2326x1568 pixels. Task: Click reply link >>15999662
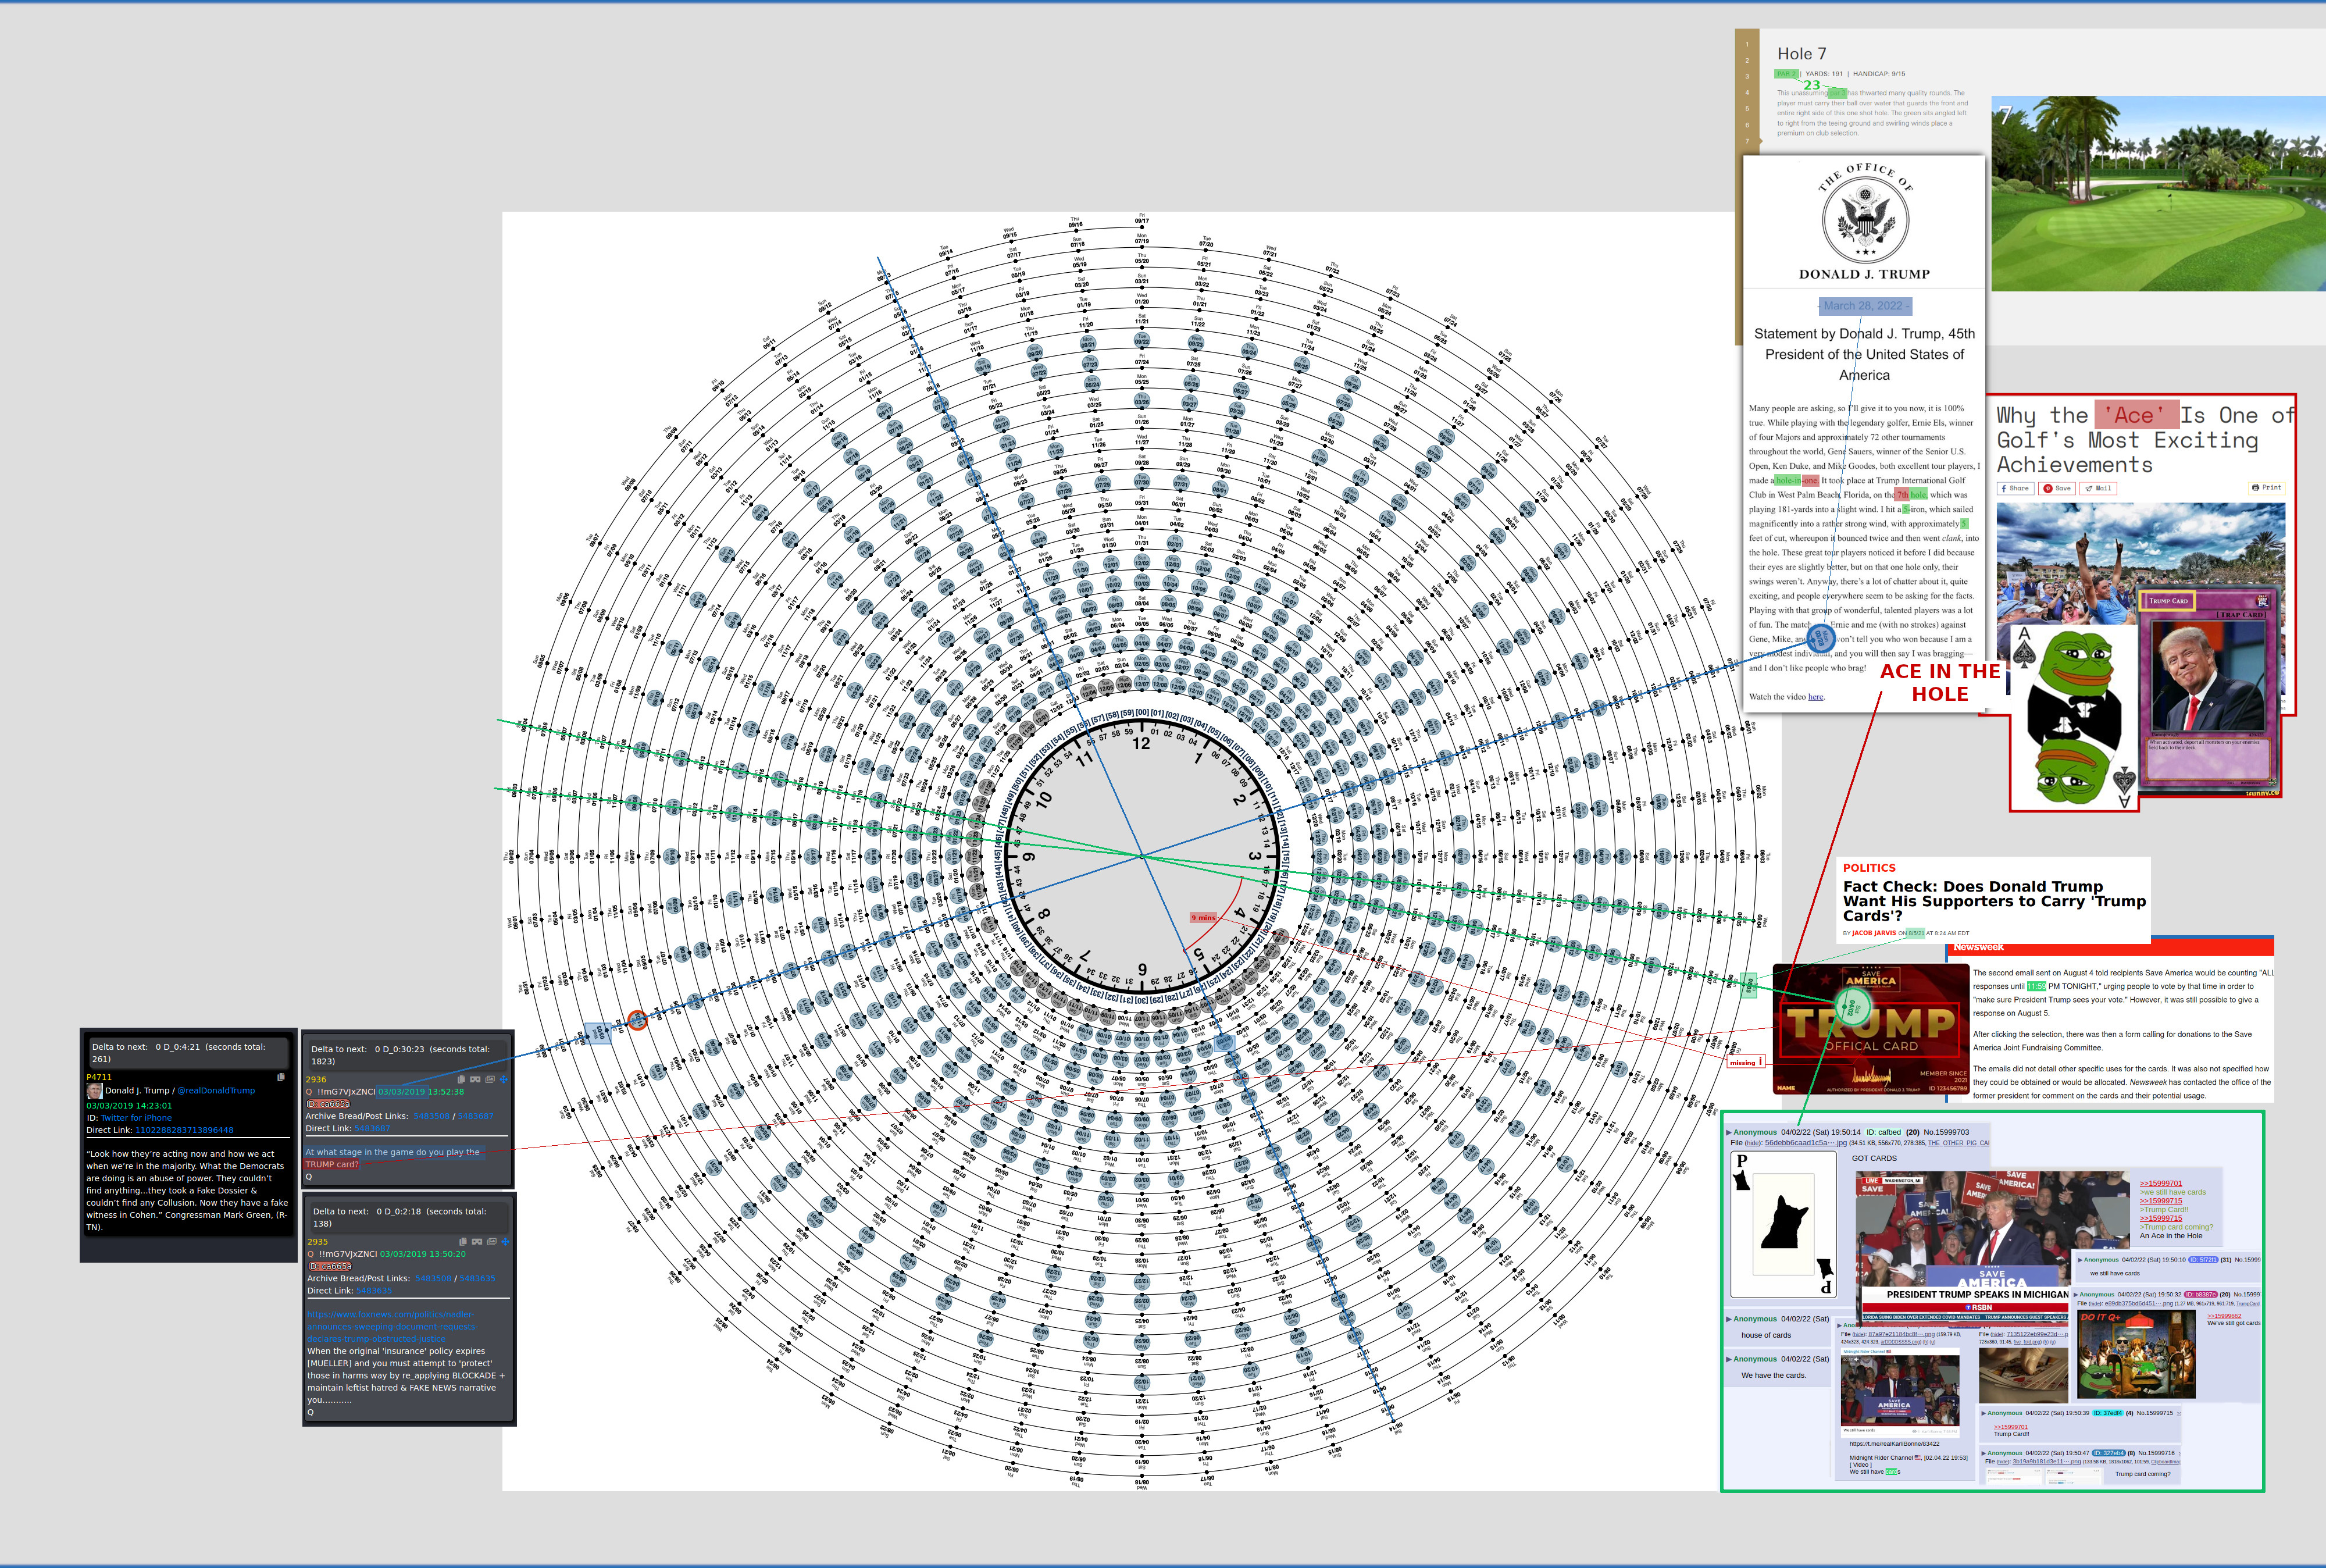[x=2224, y=1316]
